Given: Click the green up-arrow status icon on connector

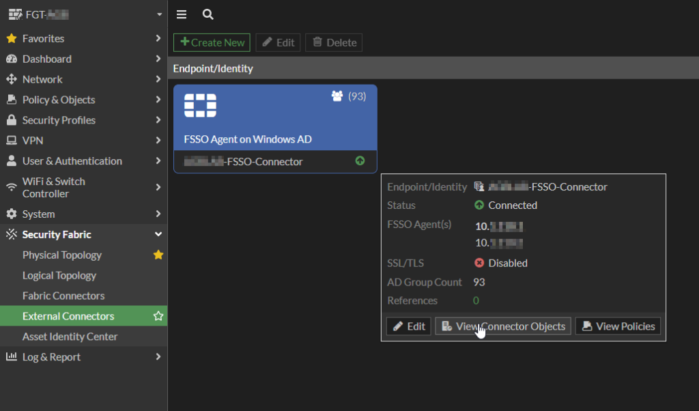Looking at the screenshot, I should point(360,161).
